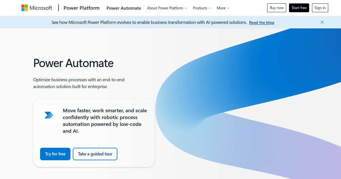Click the 'Optimize business processes' description text
Screen dimensions: 341x179
coord(79,83)
